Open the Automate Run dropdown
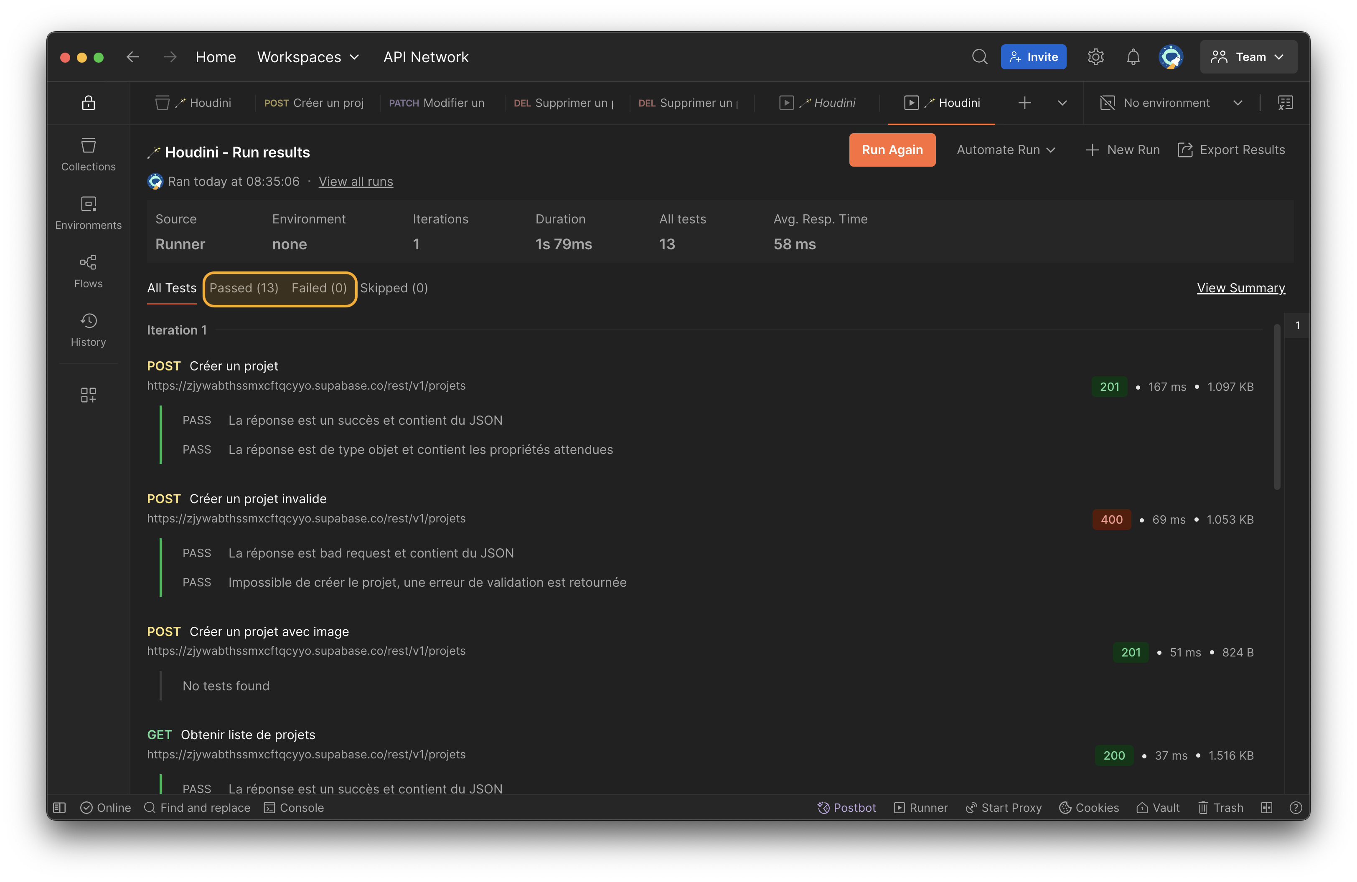The image size is (1357, 882). 1006,150
